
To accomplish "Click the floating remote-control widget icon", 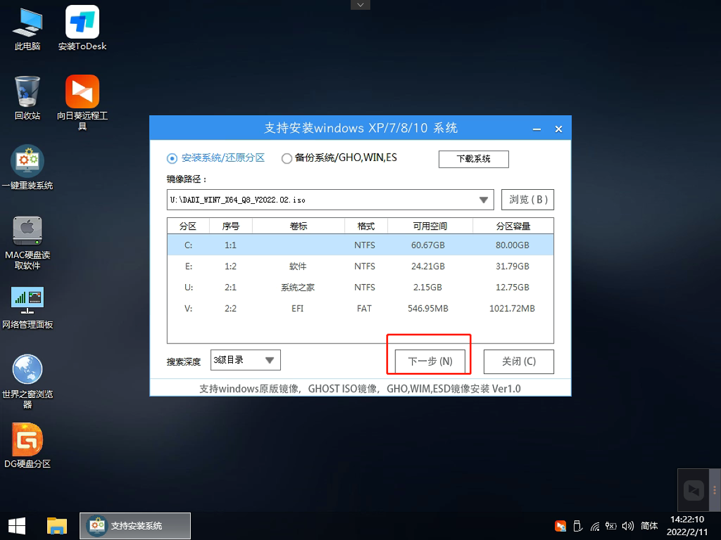I will click(693, 490).
